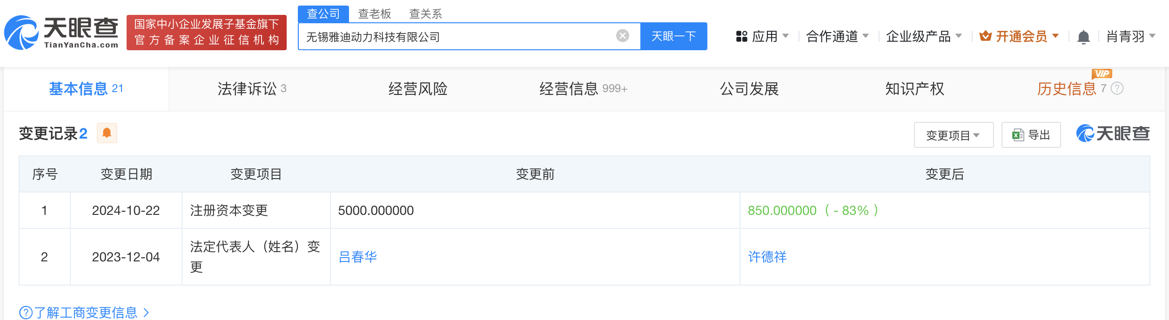Screen dimensions: 1169x320
Task: Click the Excel icon on 导出
Action: pos(1018,135)
